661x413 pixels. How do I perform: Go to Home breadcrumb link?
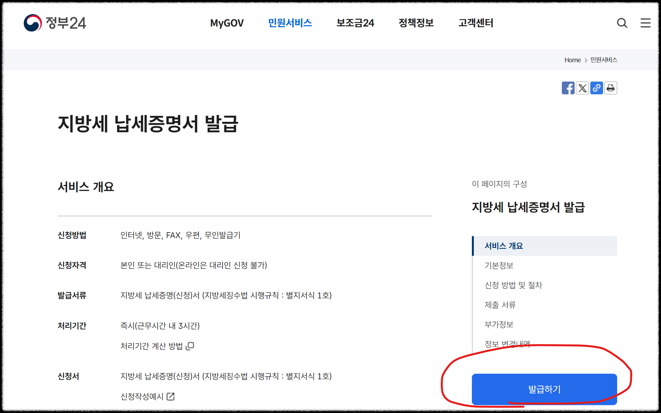pos(572,60)
